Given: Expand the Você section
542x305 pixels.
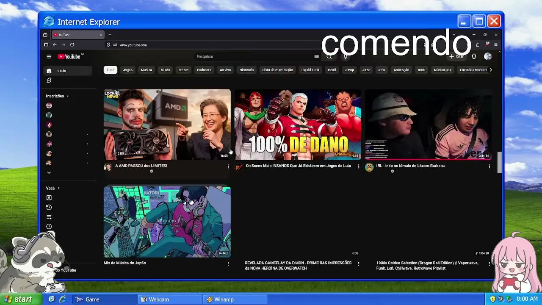Looking at the screenshot, I should pos(53,188).
